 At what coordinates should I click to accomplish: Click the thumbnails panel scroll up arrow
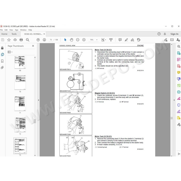tap(35, 57)
